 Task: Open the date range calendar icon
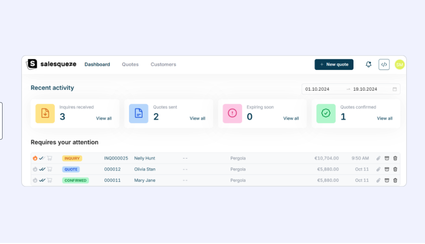tap(395, 89)
